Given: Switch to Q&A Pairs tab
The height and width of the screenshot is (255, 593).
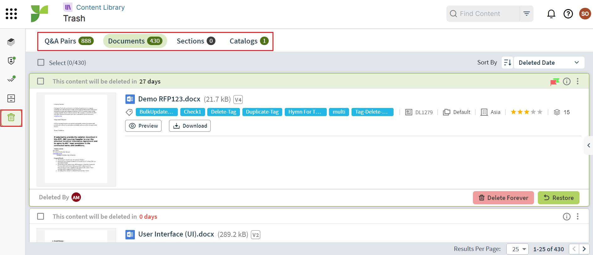Looking at the screenshot, I should tap(69, 41).
